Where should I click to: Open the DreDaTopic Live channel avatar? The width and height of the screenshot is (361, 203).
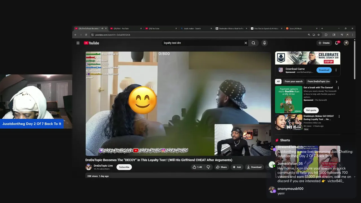(89, 167)
